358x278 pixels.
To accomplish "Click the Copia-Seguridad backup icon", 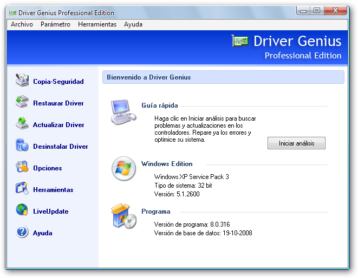I will [x=22, y=81].
